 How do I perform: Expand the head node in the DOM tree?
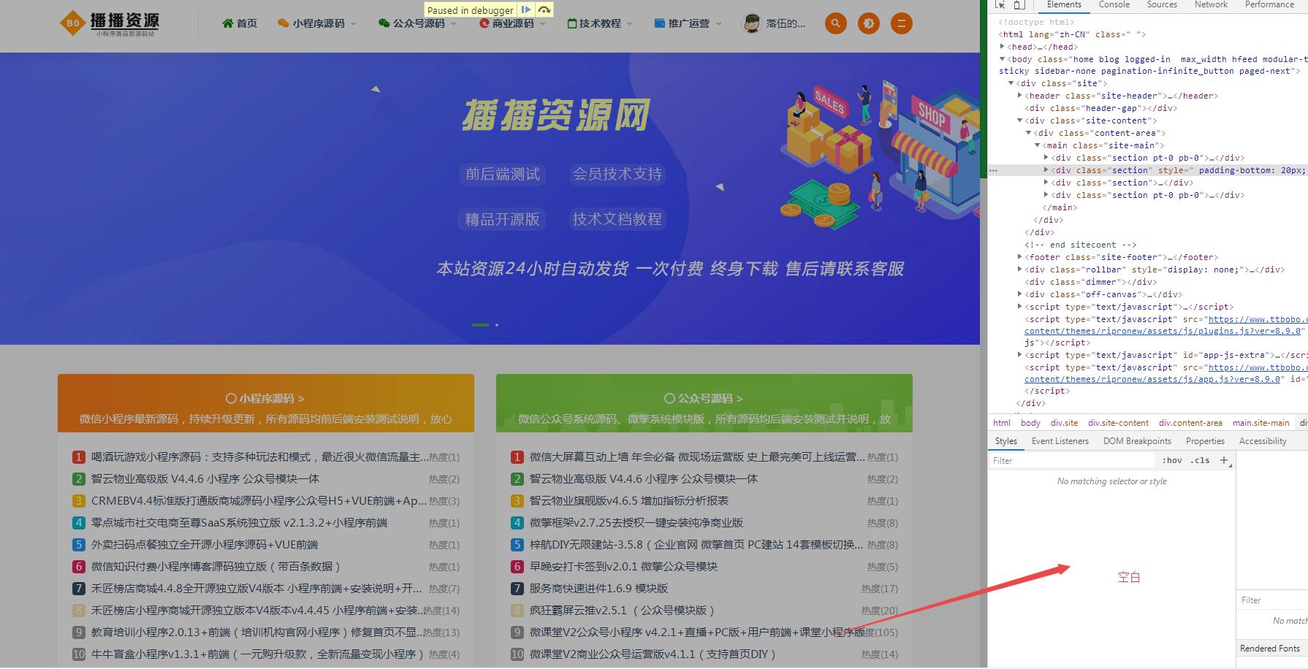click(x=1003, y=47)
